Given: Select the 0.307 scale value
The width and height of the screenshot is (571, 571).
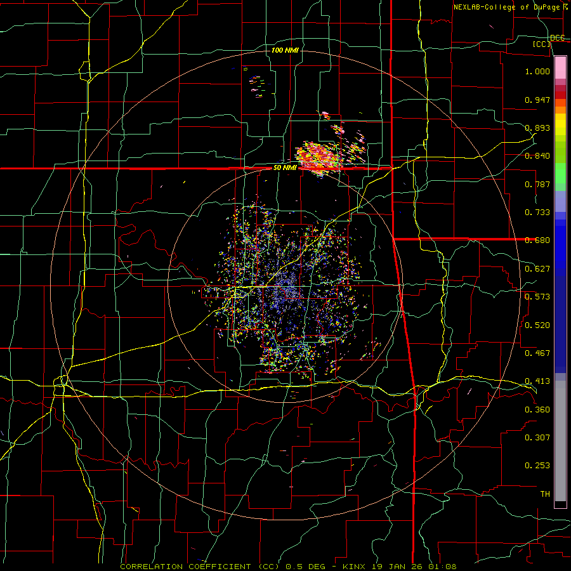Looking at the screenshot, I should pos(537,438).
